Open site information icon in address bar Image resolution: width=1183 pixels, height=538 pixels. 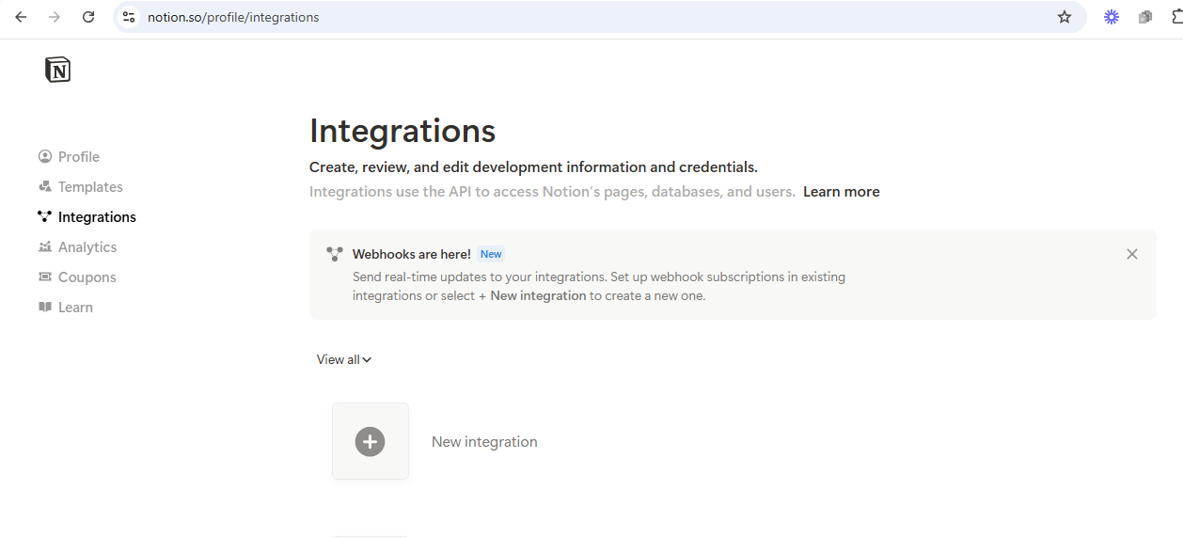(130, 17)
